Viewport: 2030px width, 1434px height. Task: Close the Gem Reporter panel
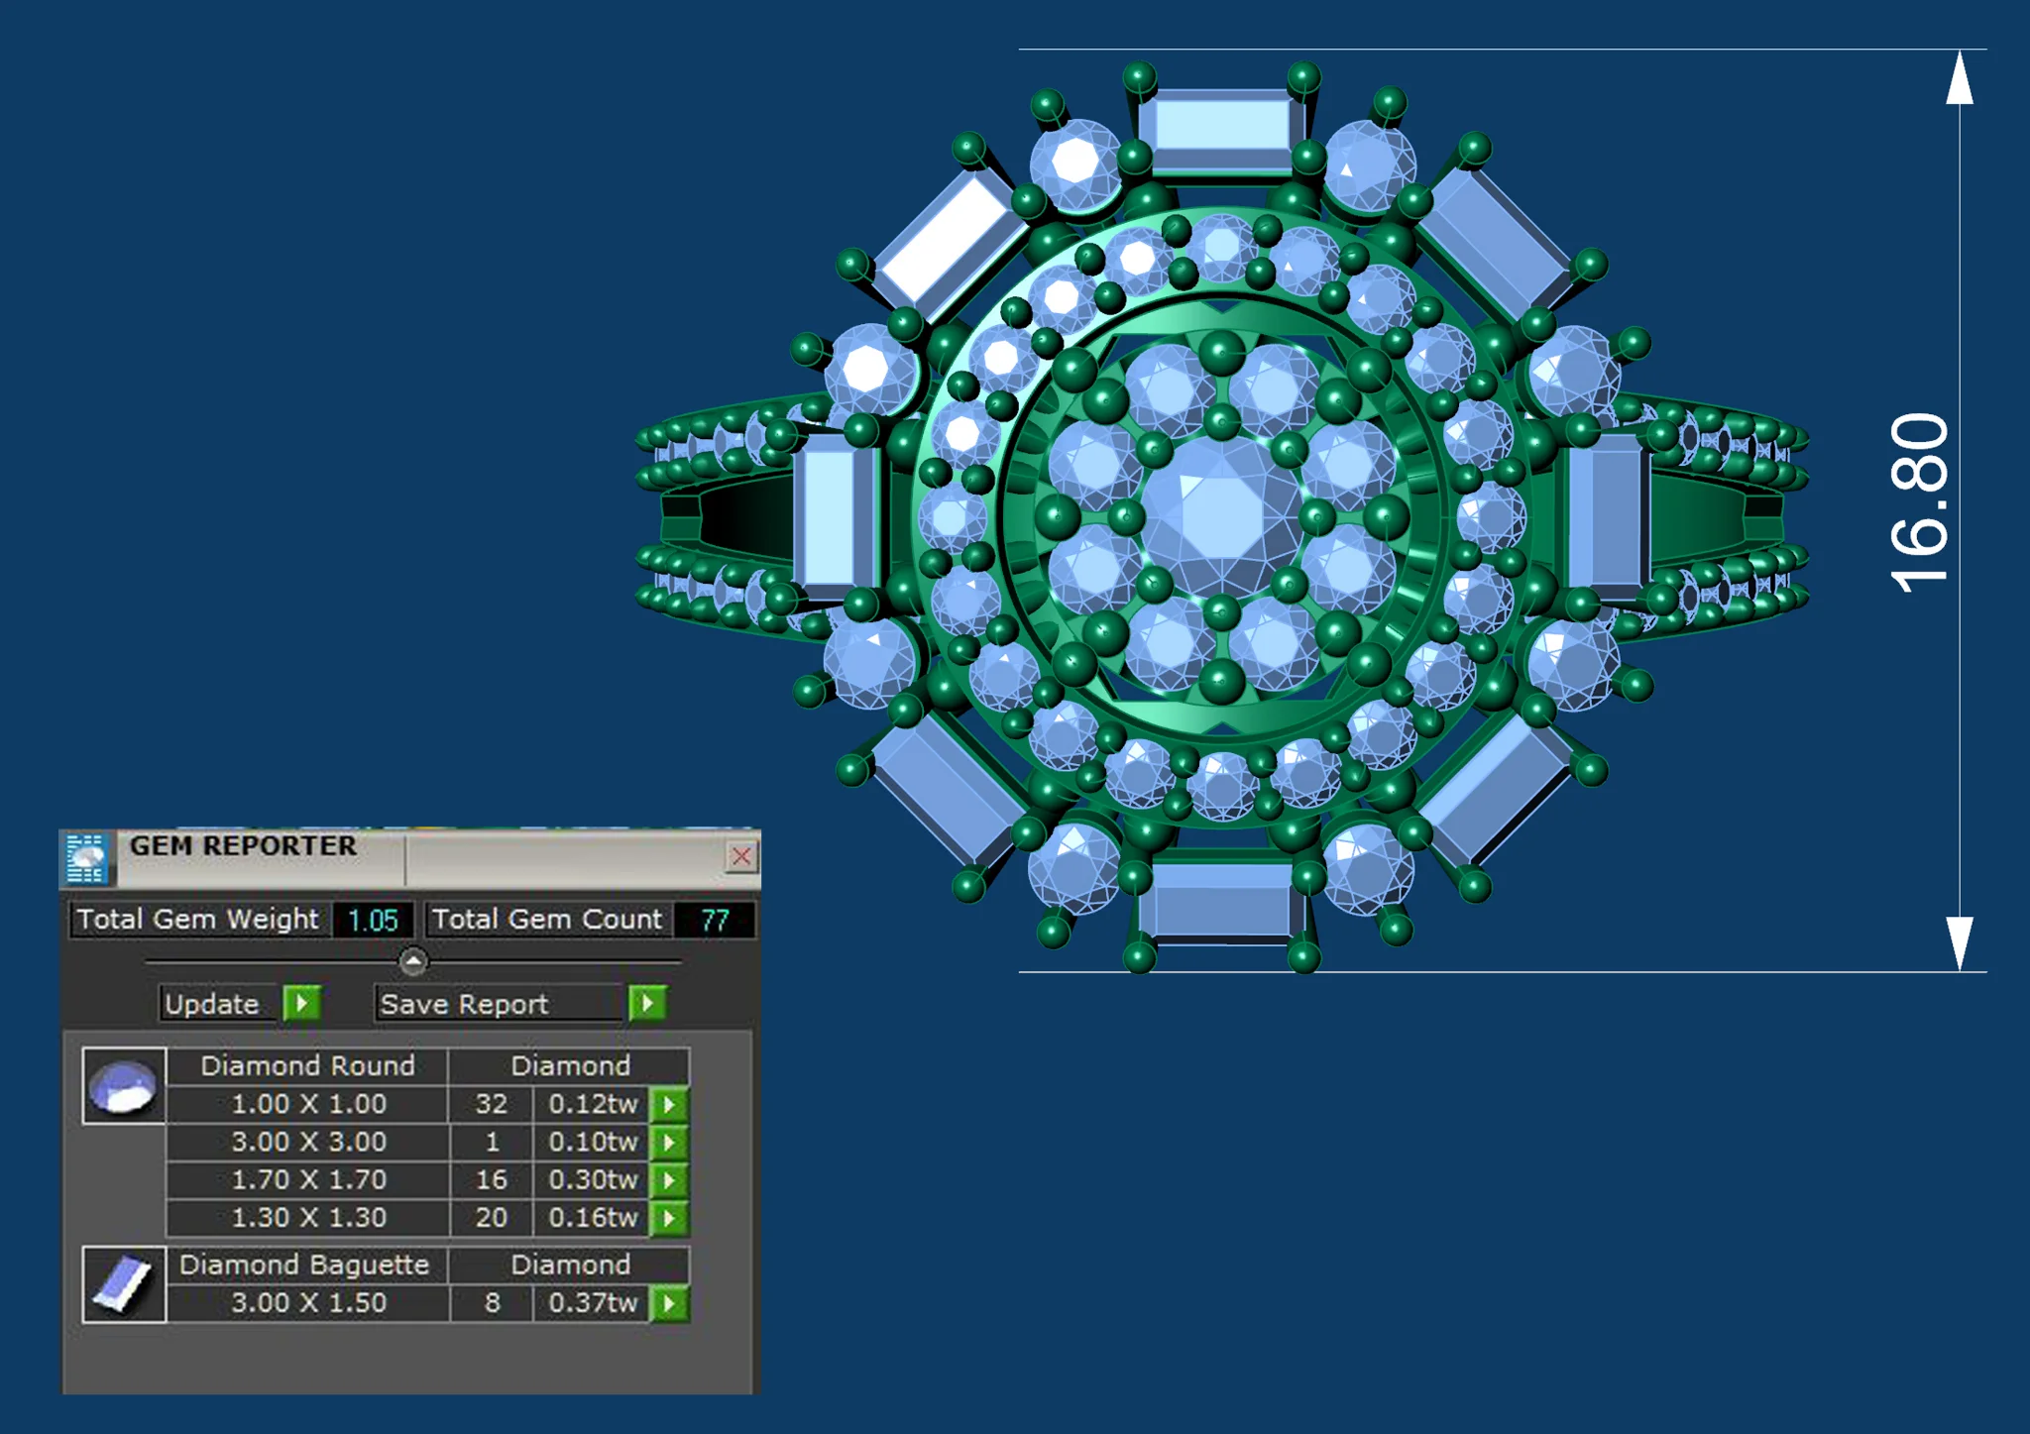coord(741,856)
